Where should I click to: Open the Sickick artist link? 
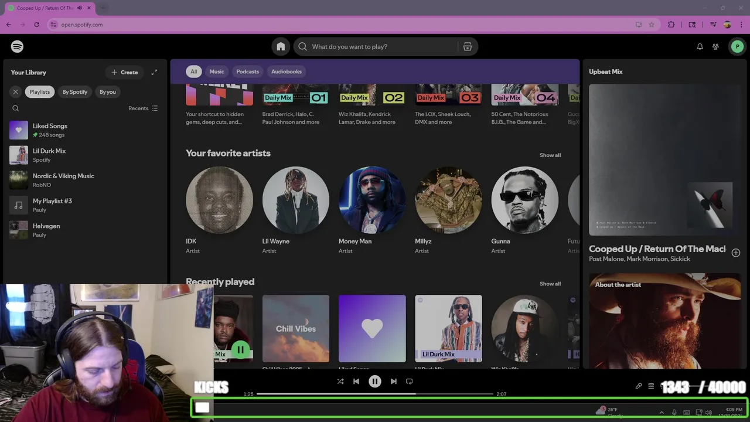pos(680,259)
